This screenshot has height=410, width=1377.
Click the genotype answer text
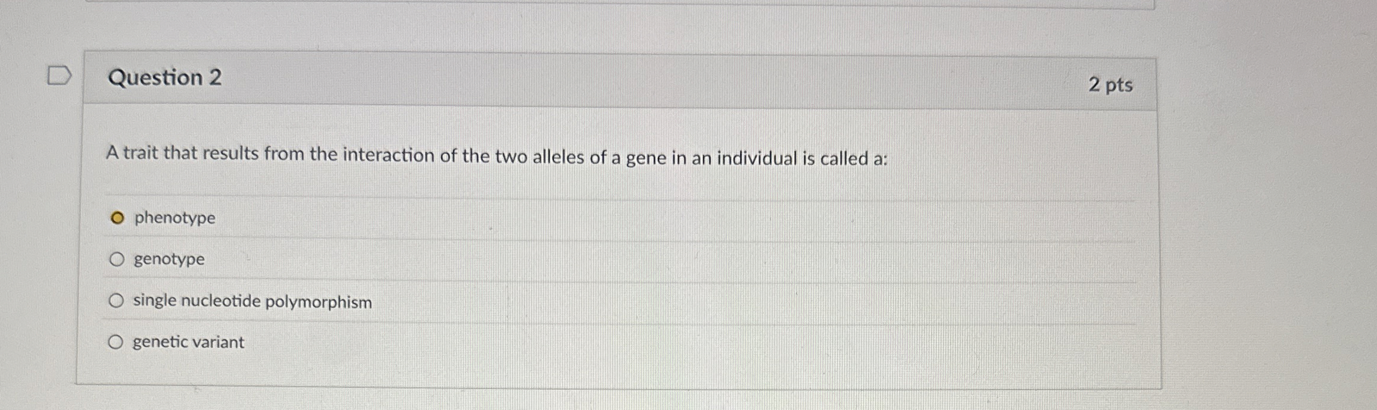pos(168,258)
